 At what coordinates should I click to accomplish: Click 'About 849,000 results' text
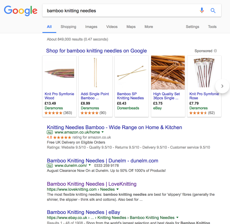coord(77,39)
